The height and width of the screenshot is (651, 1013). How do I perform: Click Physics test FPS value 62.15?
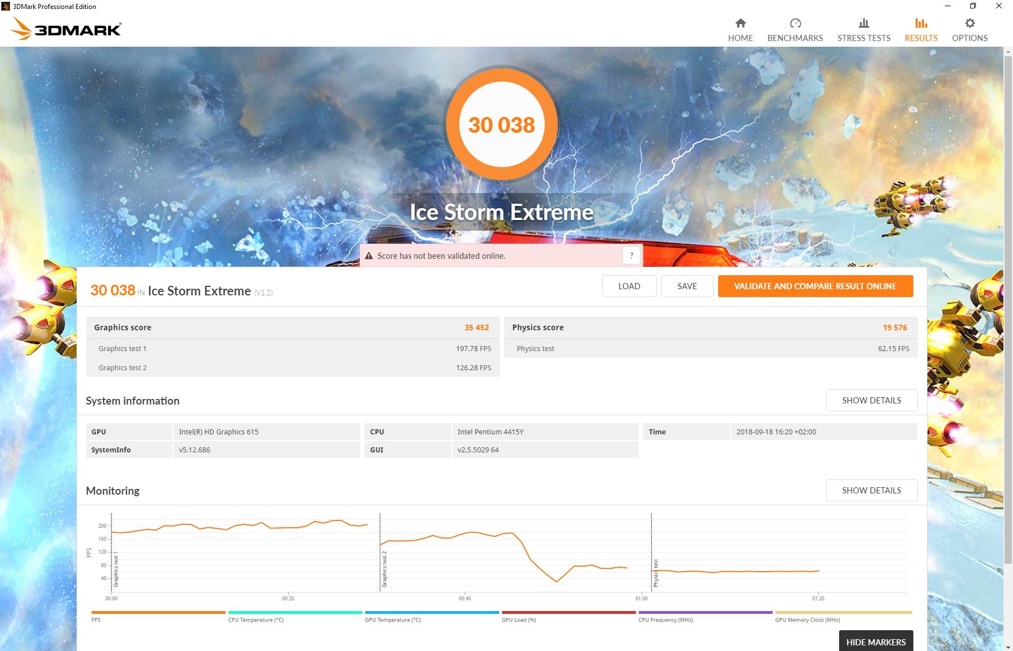(x=894, y=349)
